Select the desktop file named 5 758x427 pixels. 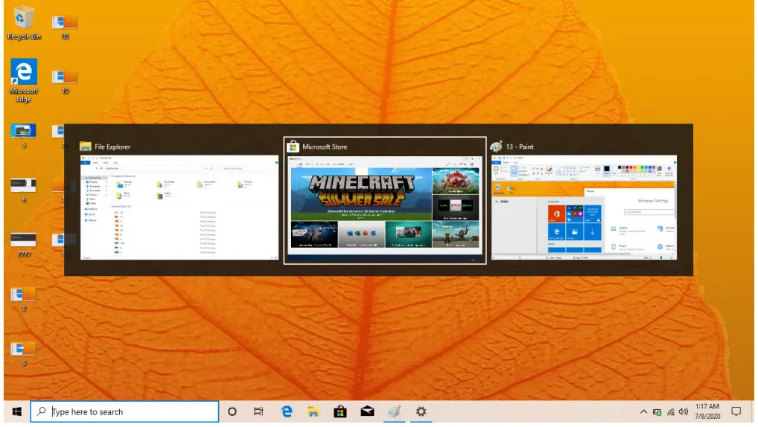coord(23,135)
